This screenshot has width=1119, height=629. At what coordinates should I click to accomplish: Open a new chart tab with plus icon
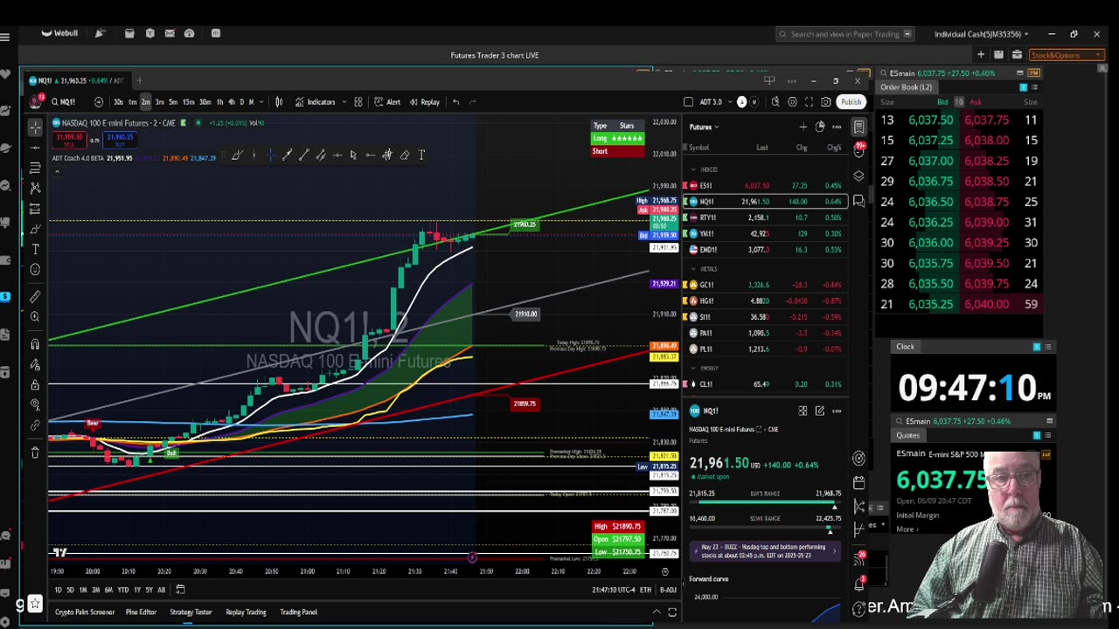[x=138, y=80]
